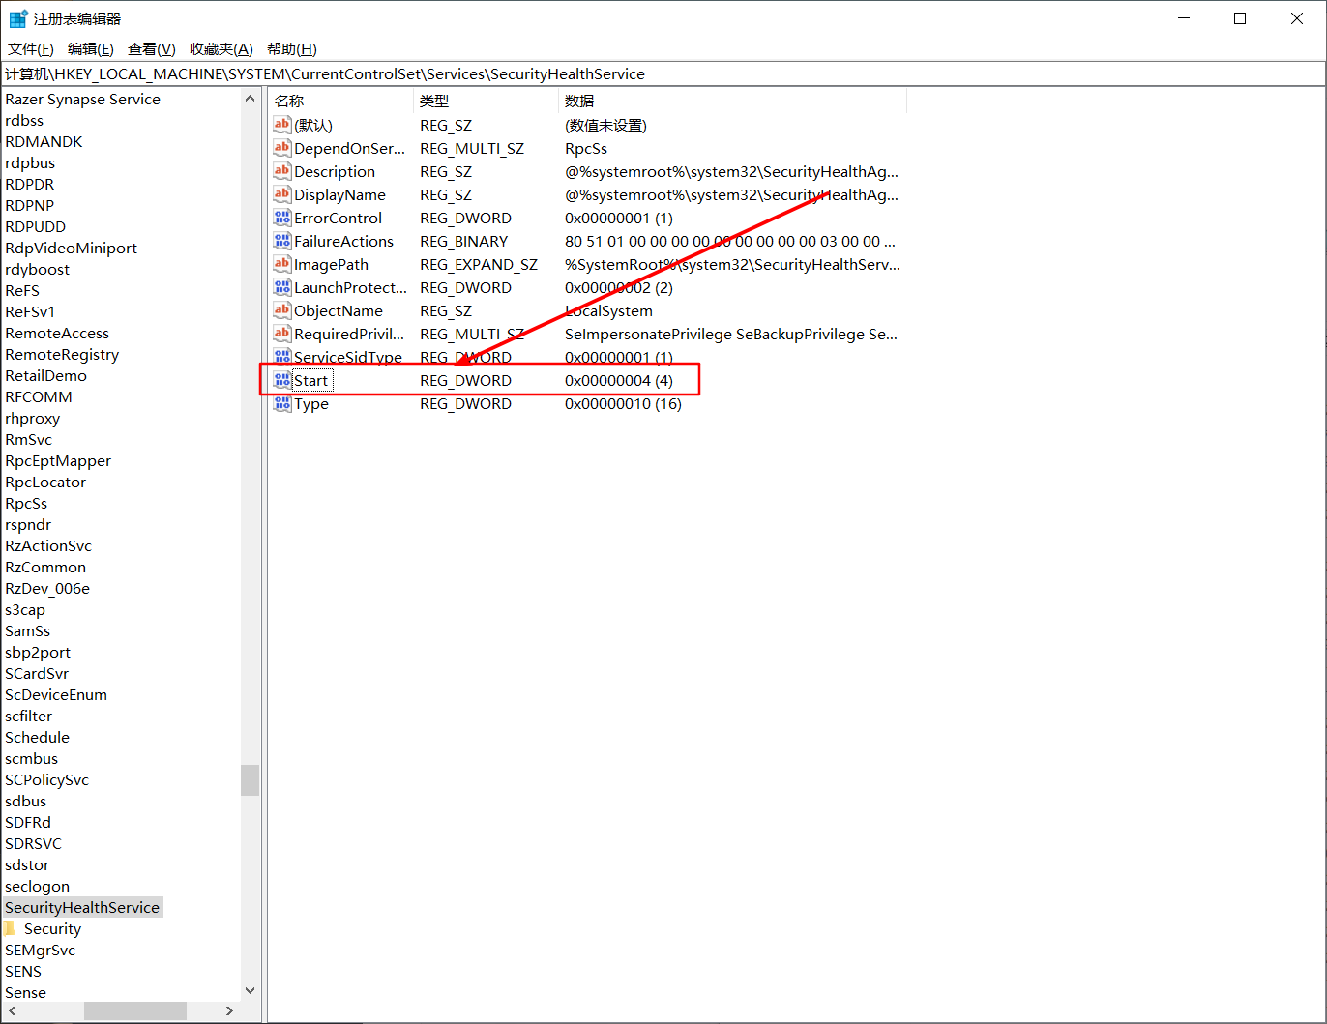
Task: Select the RemoteRegistry key
Action: tap(62, 354)
